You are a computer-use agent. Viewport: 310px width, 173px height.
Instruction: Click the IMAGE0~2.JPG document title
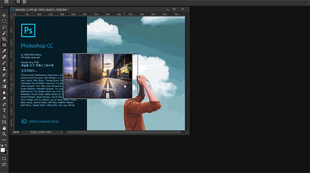coord(42,9)
